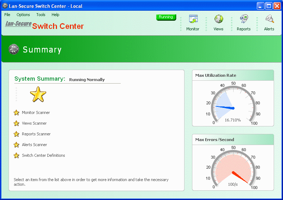Viewport: 283px width, 200px height.
Task: Click the app icon in title bar
Action: point(5,6)
